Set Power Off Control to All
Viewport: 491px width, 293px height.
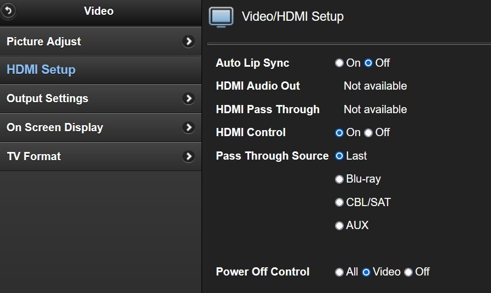(x=339, y=272)
